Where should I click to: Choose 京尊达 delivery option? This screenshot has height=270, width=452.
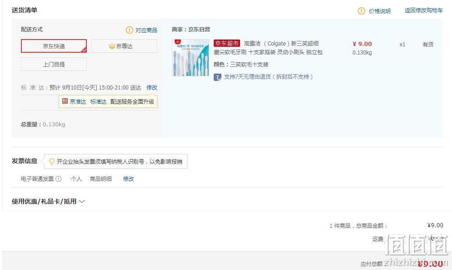[124, 46]
